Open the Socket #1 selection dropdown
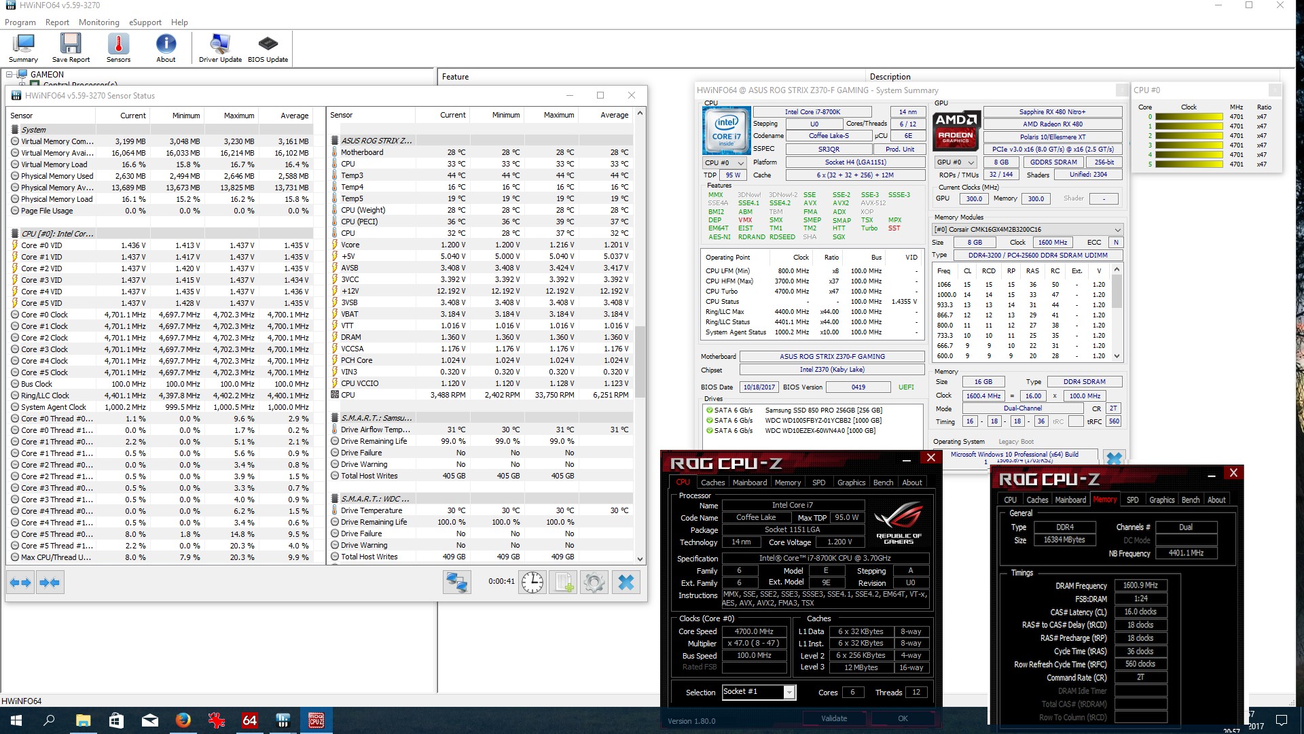The width and height of the screenshot is (1304, 734). click(x=758, y=692)
